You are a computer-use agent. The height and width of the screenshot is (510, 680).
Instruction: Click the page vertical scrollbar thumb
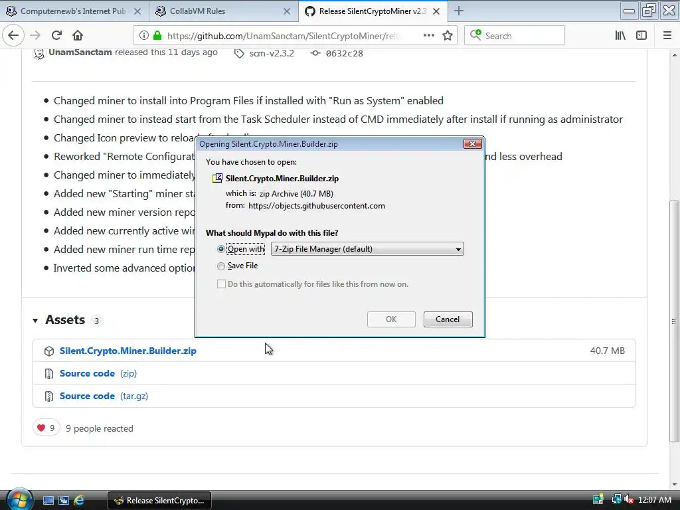pyautogui.click(x=673, y=321)
